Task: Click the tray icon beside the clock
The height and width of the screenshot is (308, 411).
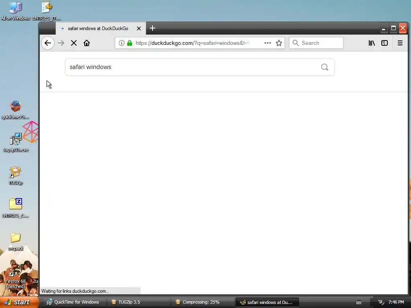Action: [381, 302]
